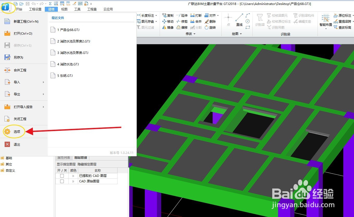Select 打开(Ctrl+O) in file menu
Screen dimensions: 354x217
point(24,33)
